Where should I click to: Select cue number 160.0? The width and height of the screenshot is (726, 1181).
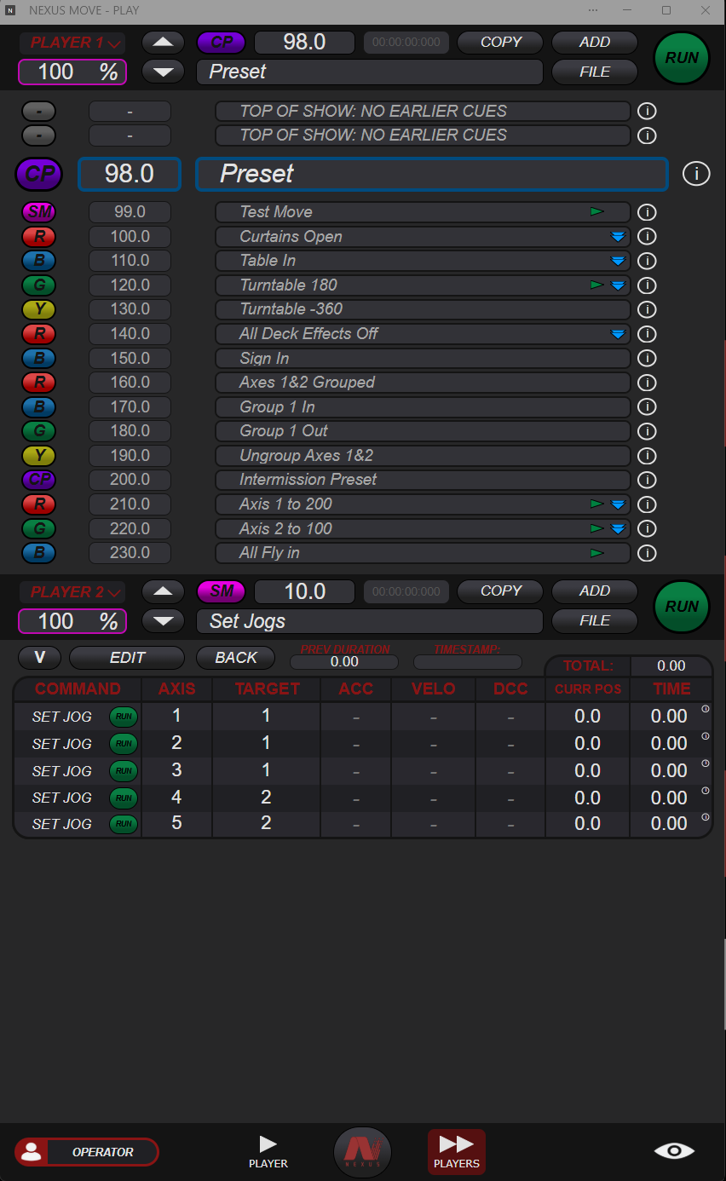[130, 383]
